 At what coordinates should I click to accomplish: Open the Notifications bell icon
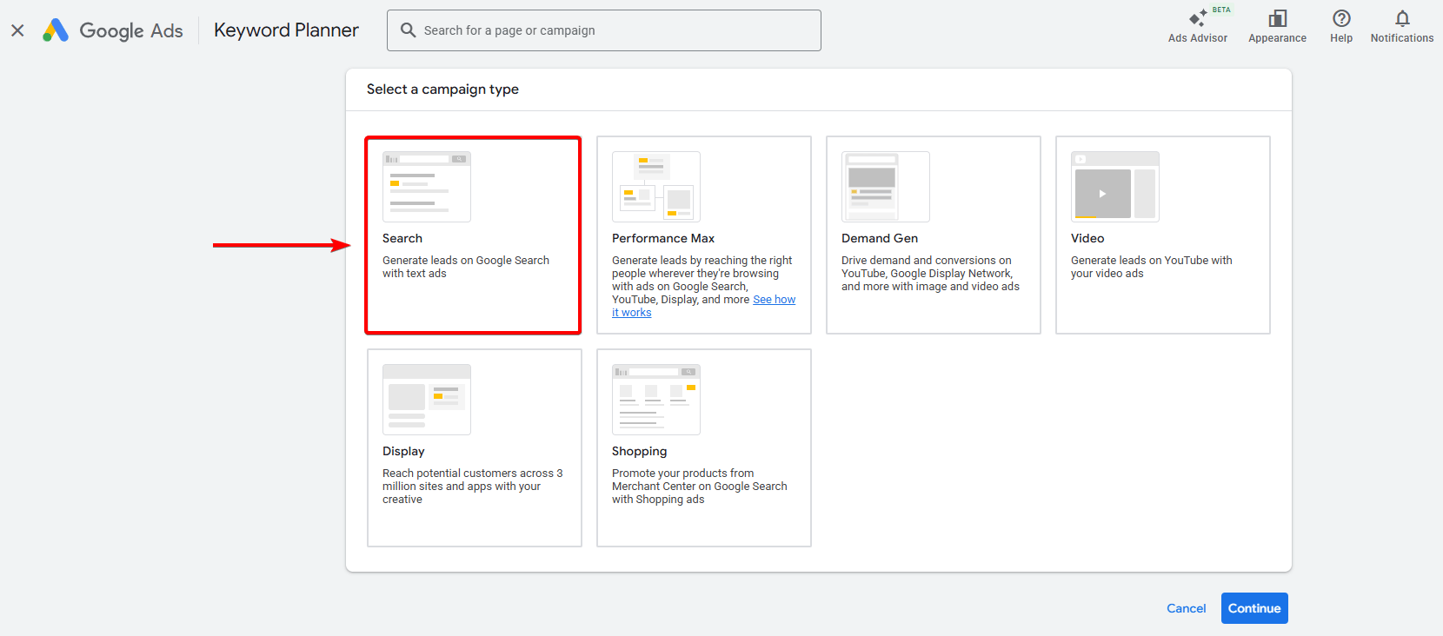[1402, 19]
